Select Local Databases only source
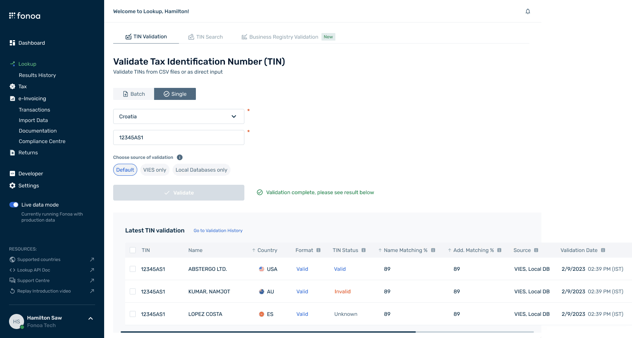This screenshot has width=632, height=338. [x=202, y=170]
